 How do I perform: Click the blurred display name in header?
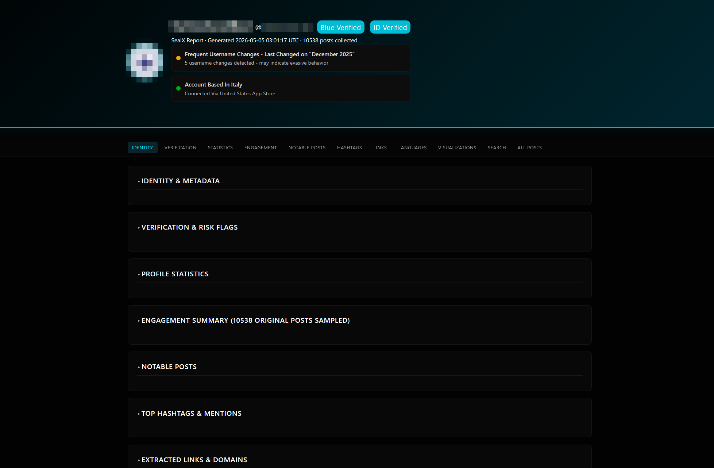point(211,27)
